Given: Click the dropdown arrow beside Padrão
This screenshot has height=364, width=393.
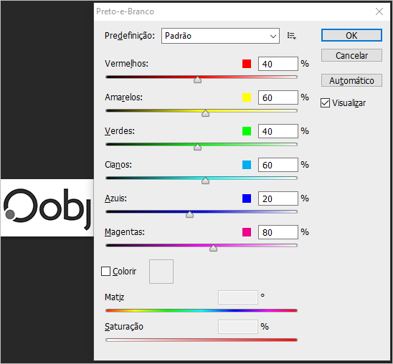Looking at the screenshot, I should point(273,36).
